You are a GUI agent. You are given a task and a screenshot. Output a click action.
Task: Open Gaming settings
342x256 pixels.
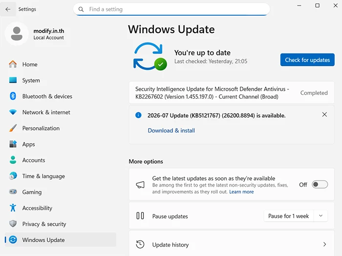(61, 192)
